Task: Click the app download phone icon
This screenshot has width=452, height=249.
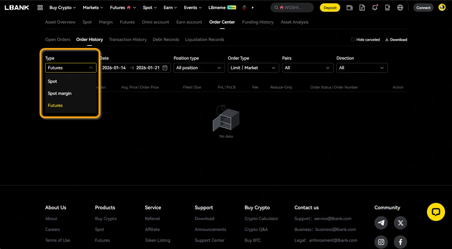Action: tap(387, 7)
